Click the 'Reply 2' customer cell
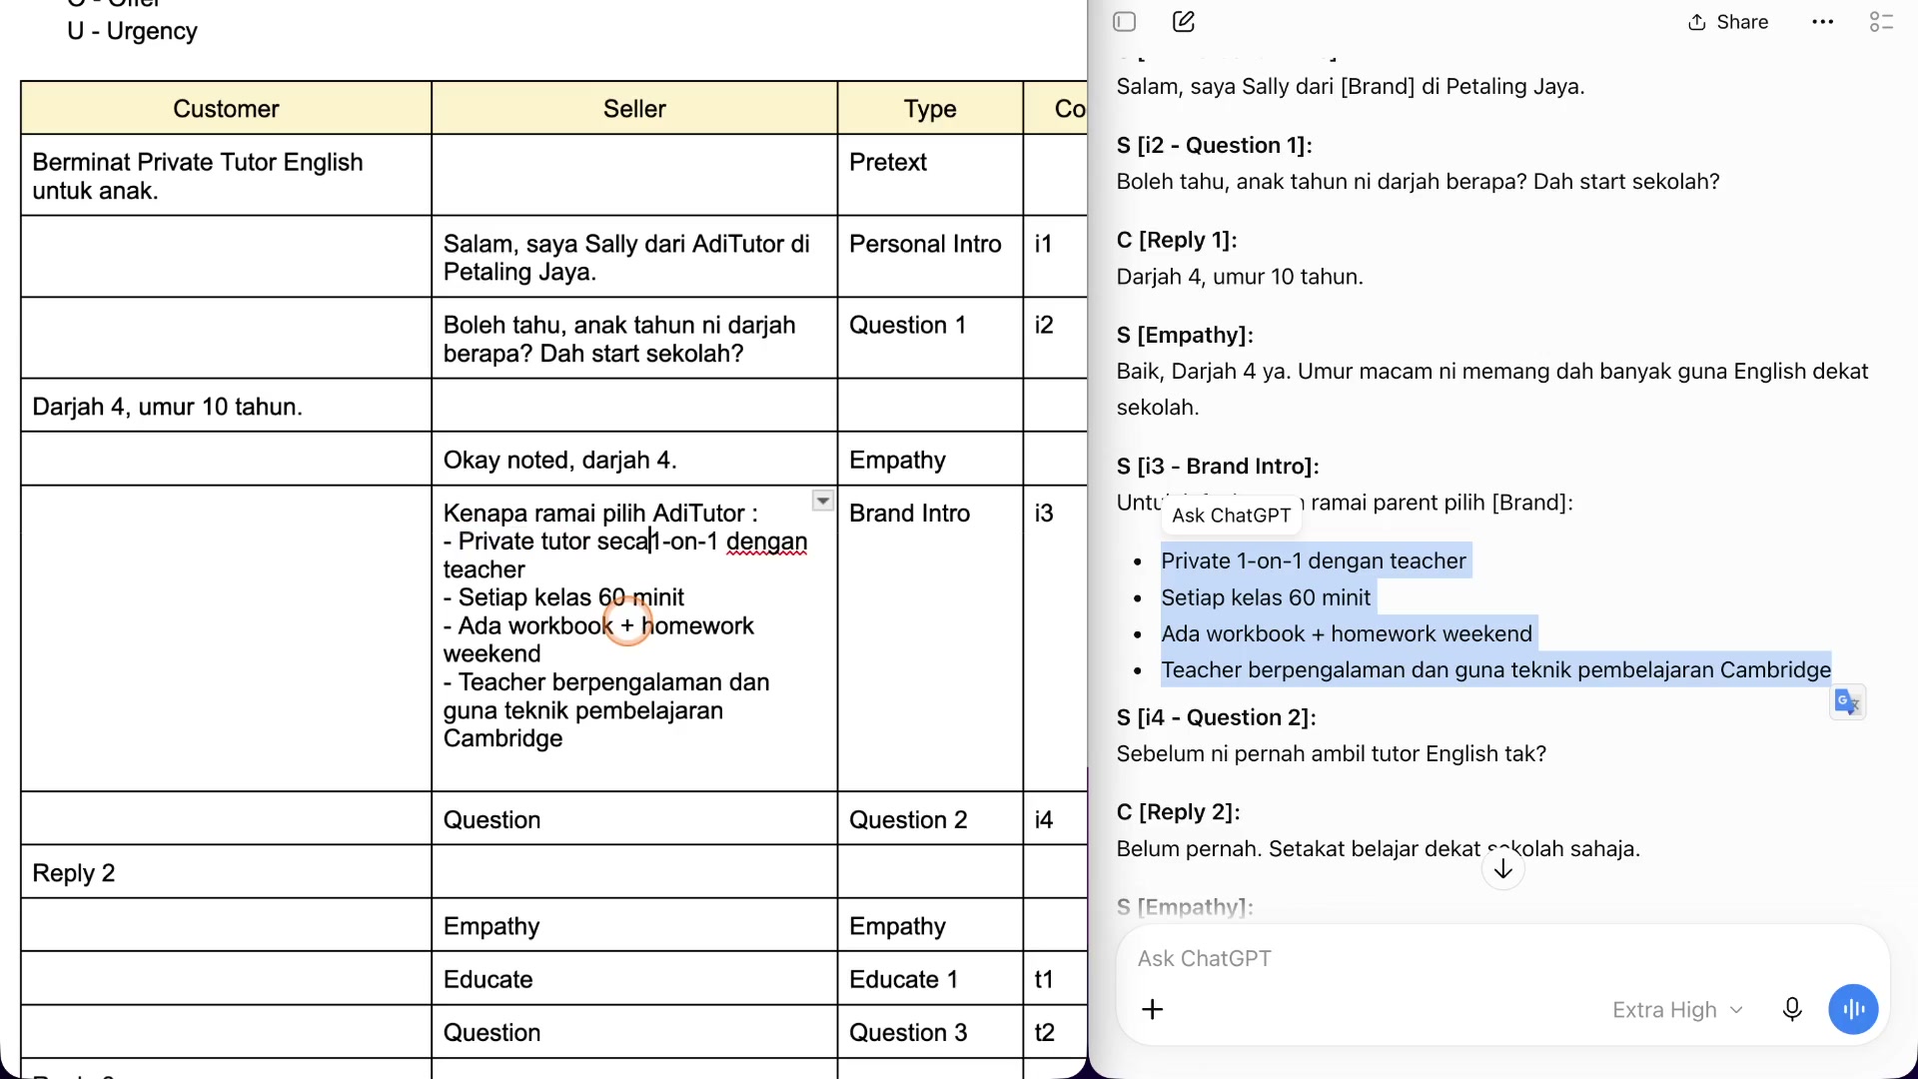Image resolution: width=1918 pixels, height=1079 pixels. point(226,872)
